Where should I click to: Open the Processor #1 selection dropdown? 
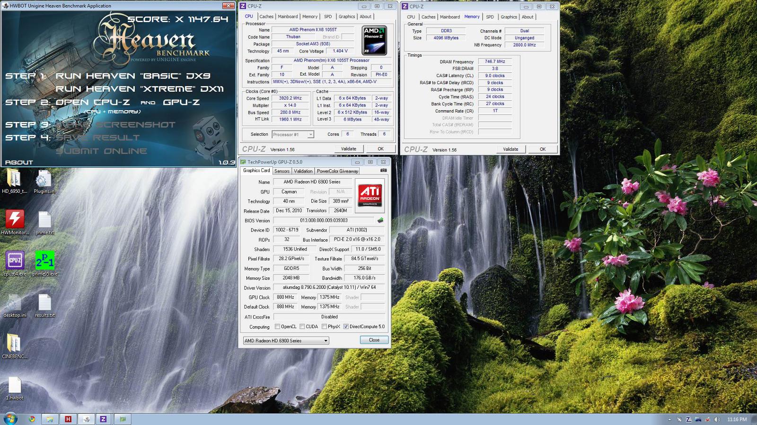point(293,134)
